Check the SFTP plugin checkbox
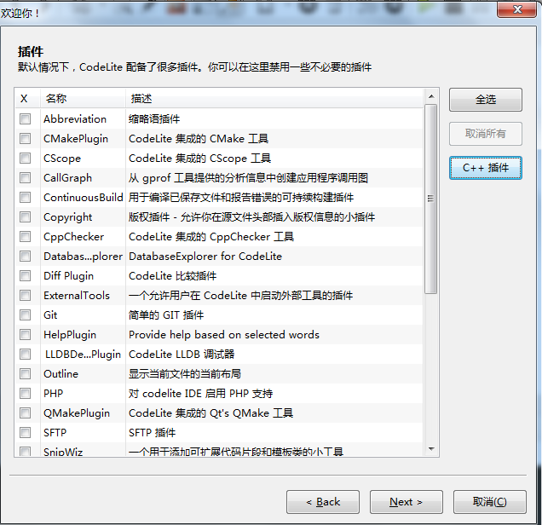542x525 pixels. [x=25, y=432]
